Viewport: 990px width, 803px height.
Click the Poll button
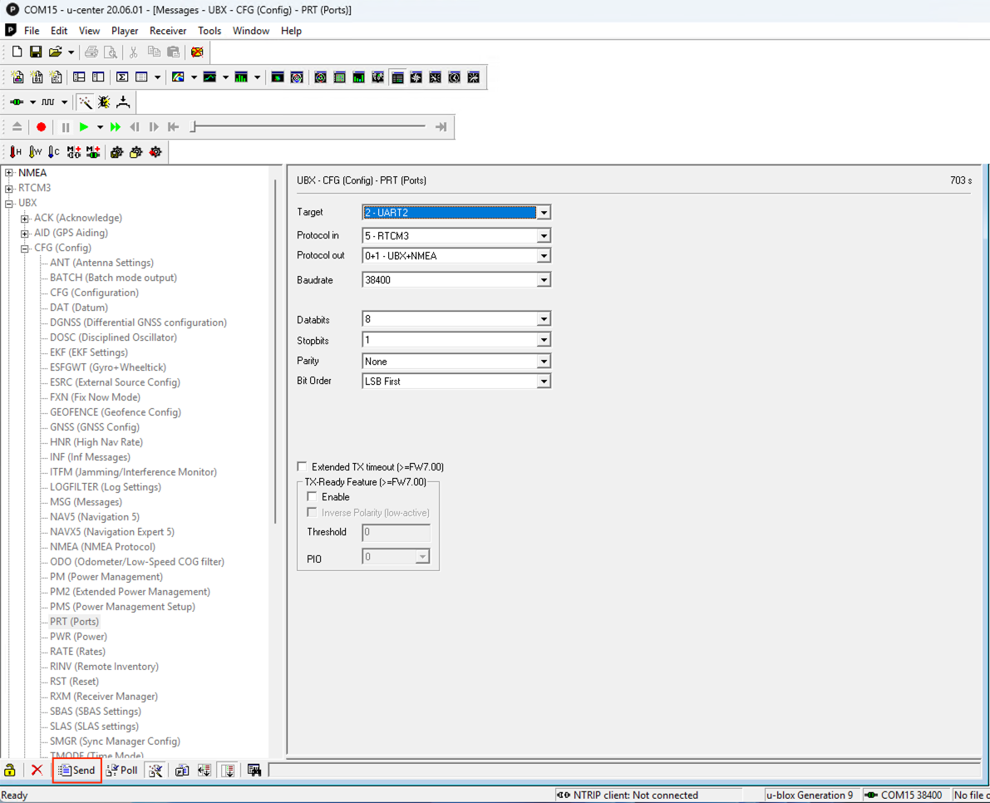click(x=122, y=771)
